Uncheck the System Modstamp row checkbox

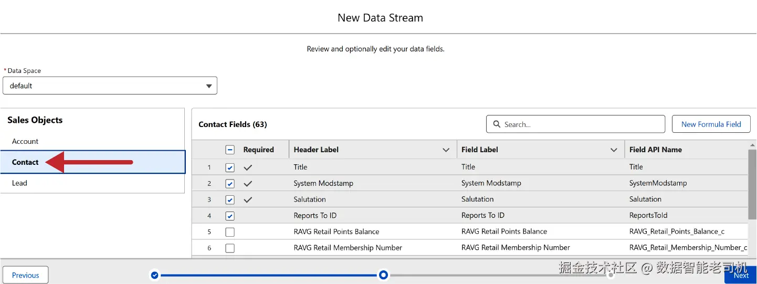[230, 184]
